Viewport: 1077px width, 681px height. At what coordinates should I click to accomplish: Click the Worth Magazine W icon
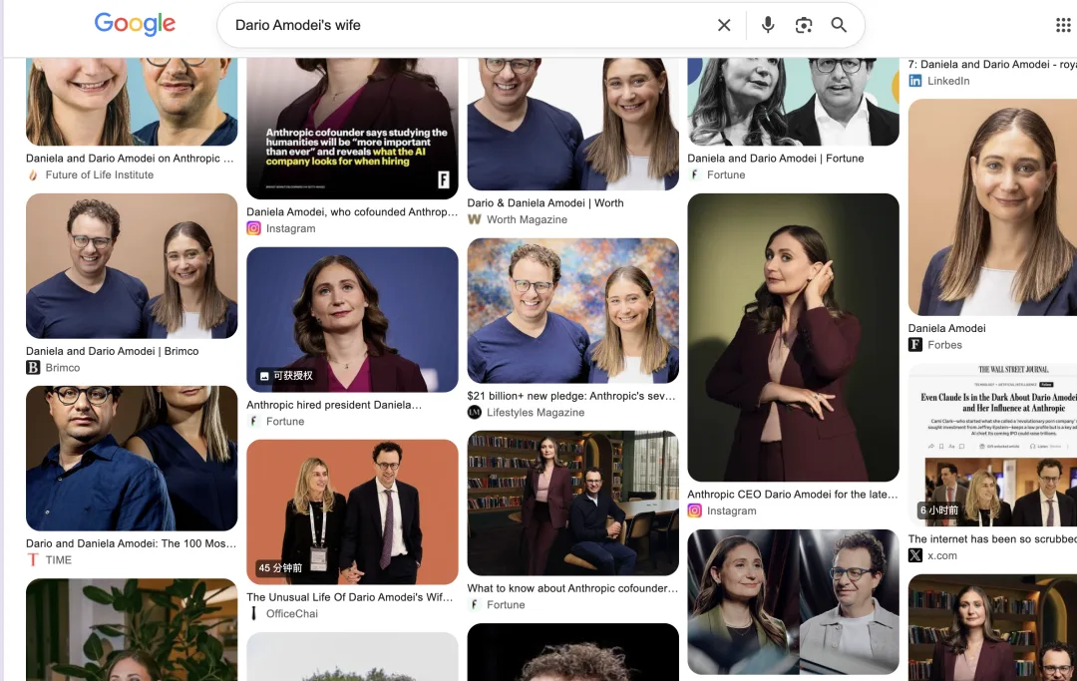[x=474, y=219]
